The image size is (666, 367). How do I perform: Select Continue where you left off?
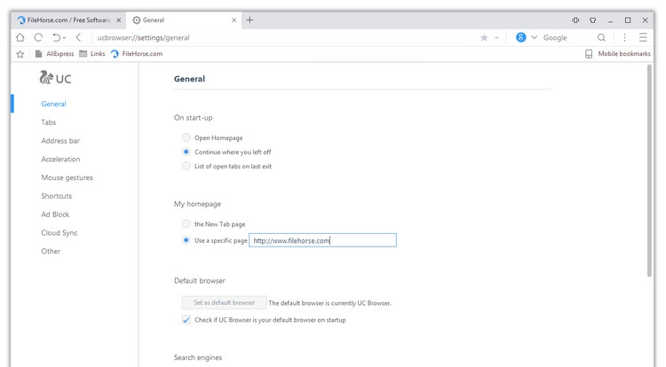tap(186, 152)
